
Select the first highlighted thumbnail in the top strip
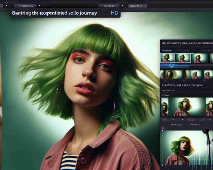[x=168, y=58]
